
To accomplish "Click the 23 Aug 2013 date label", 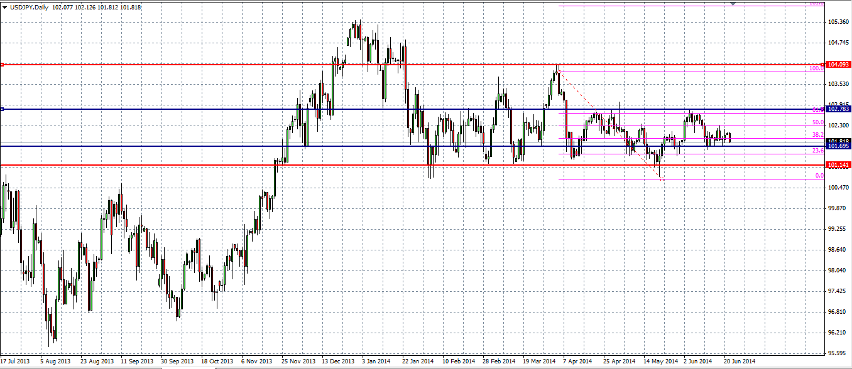I will click(x=96, y=362).
